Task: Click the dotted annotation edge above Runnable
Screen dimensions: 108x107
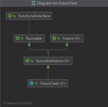Action: pyautogui.click(x=29, y=27)
